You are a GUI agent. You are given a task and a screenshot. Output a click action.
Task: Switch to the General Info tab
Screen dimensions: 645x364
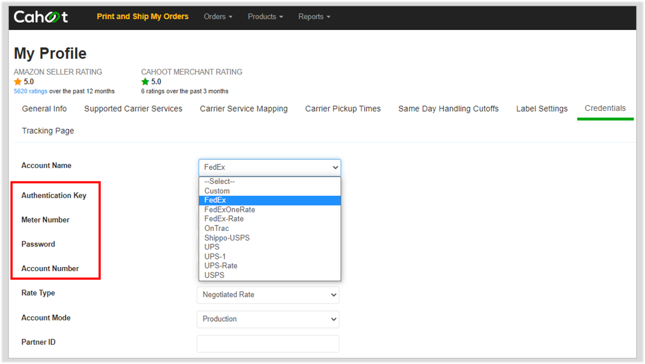pyautogui.click(x=44, y=109)
